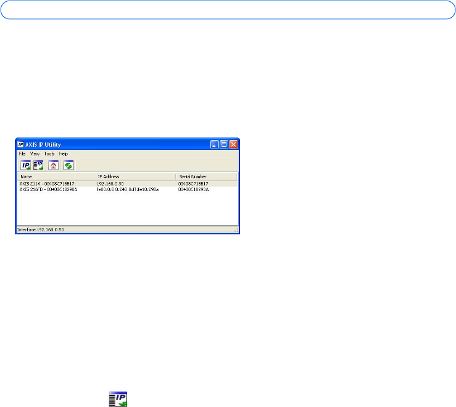
Task: Click the serial-number IP assign icon in the AXIS toolbar
Action: coord(38,165)
